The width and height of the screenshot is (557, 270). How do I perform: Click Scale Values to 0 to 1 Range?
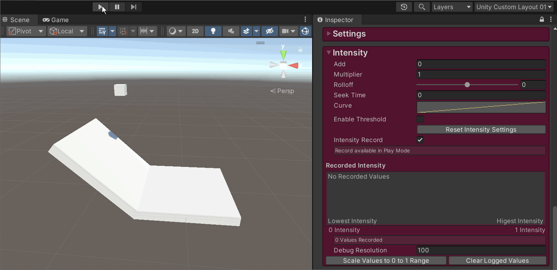coord(386,261)
